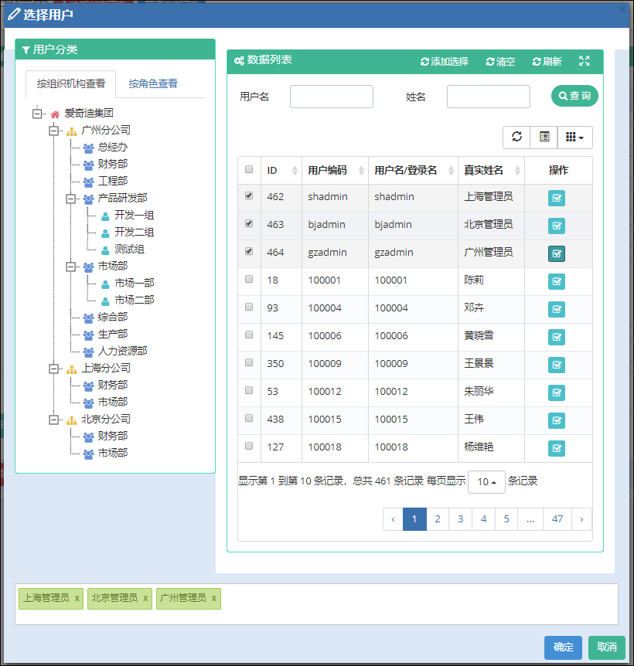Toggle the table card view icon
Screen dimensions: 634x666
[544, 137]
